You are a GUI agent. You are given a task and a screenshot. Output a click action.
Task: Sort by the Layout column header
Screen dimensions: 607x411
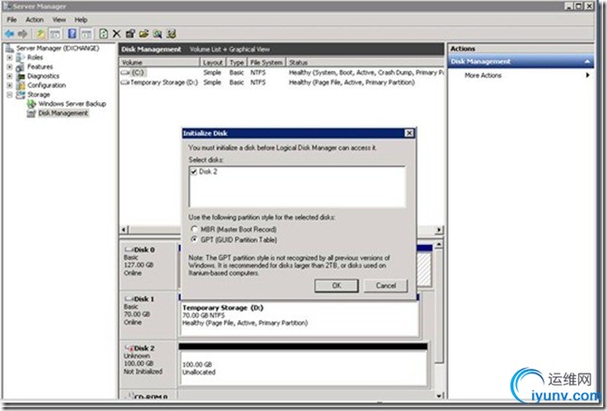[213, 62]
